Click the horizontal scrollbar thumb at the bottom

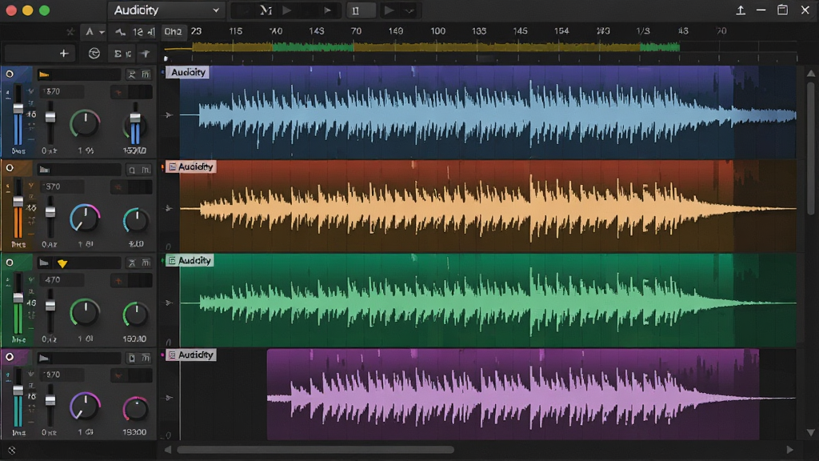pos(315,450)
